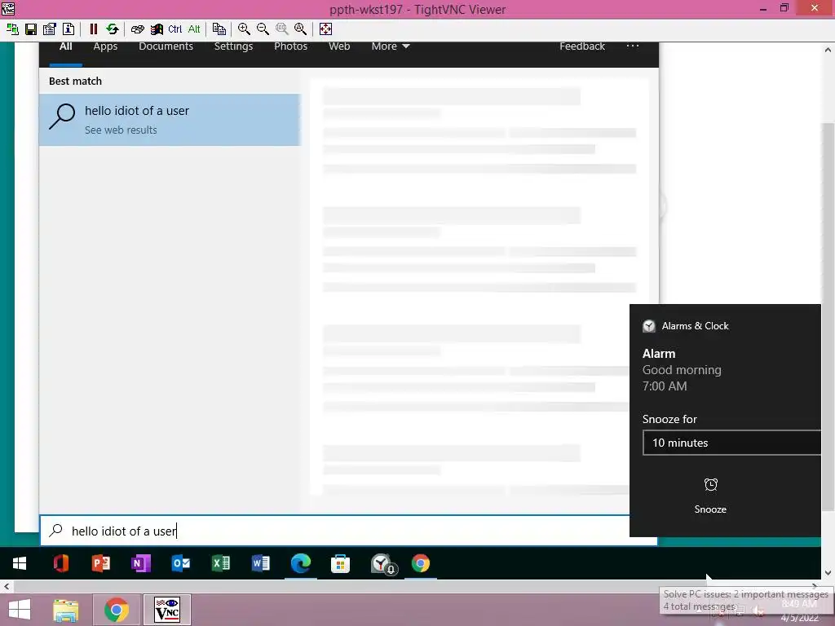Switch to the Web search tab

(x=339, y=46)
